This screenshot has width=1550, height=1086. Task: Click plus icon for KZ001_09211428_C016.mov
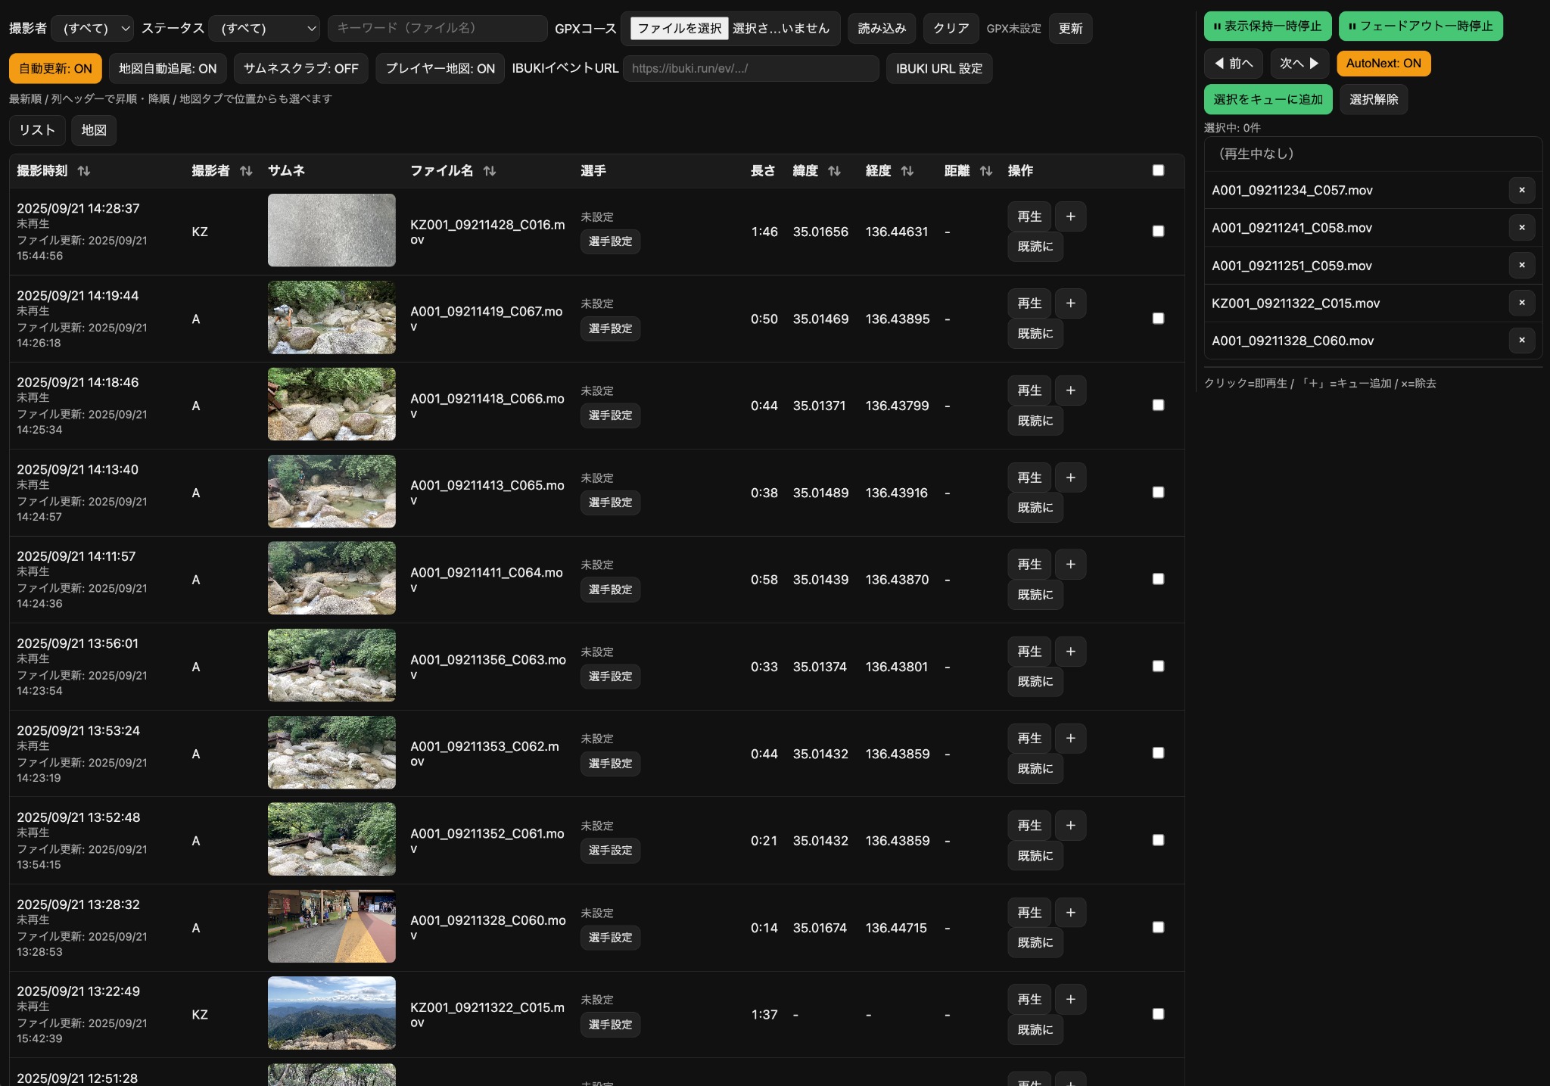click(1070, 216)
